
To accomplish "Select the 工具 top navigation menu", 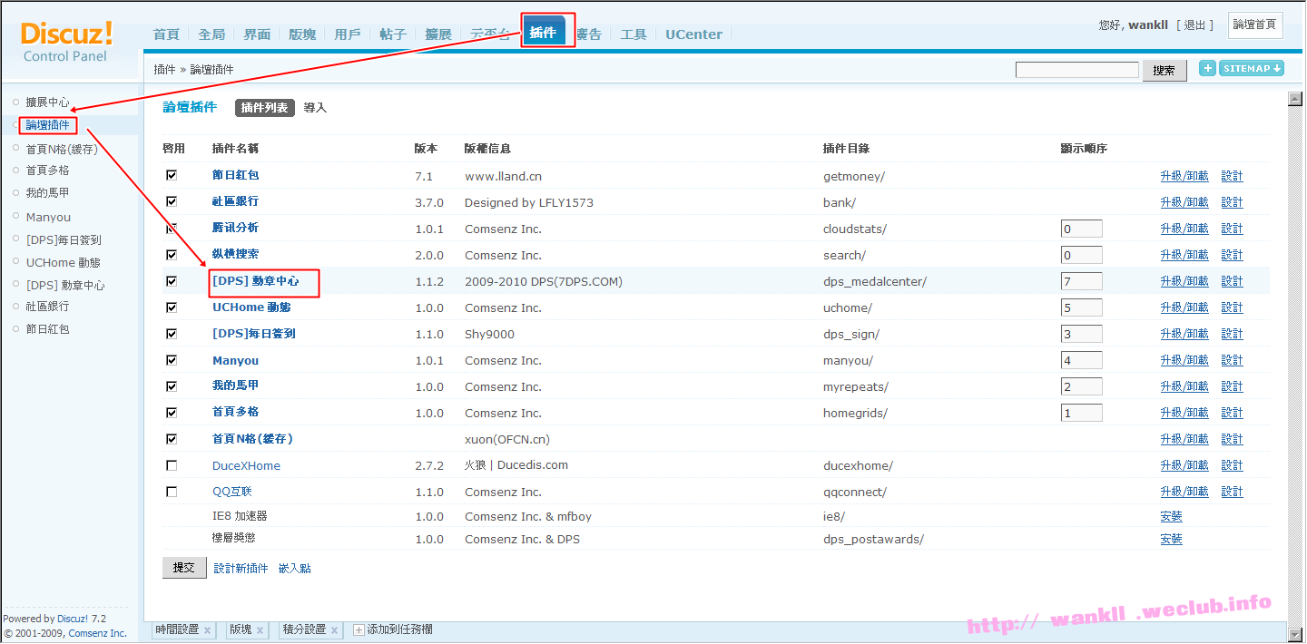I will (x=634, y=34).
